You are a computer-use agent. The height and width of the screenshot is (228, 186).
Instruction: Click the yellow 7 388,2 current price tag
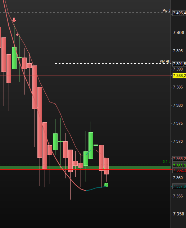(179, 76)
